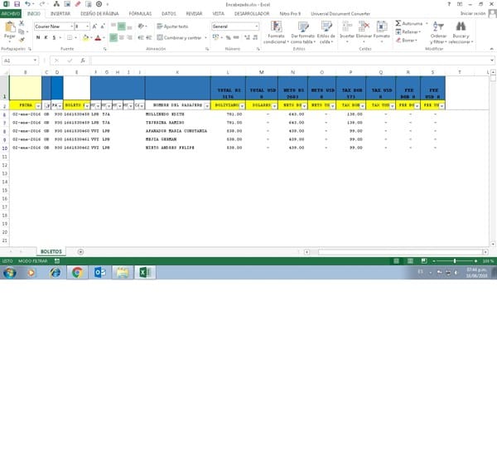Viewport: 497px width, 466px height.
Task: Open the BOLIVIANOS column filter dropdown
Action: tap(242, 105)
